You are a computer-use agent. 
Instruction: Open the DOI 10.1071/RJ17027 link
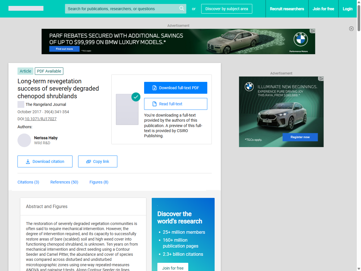41,119
